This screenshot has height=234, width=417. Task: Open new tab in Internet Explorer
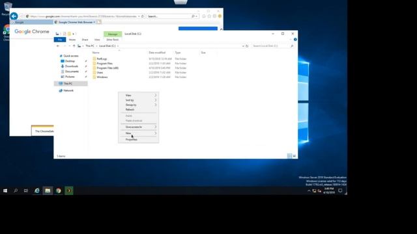[x=99, y=22]
